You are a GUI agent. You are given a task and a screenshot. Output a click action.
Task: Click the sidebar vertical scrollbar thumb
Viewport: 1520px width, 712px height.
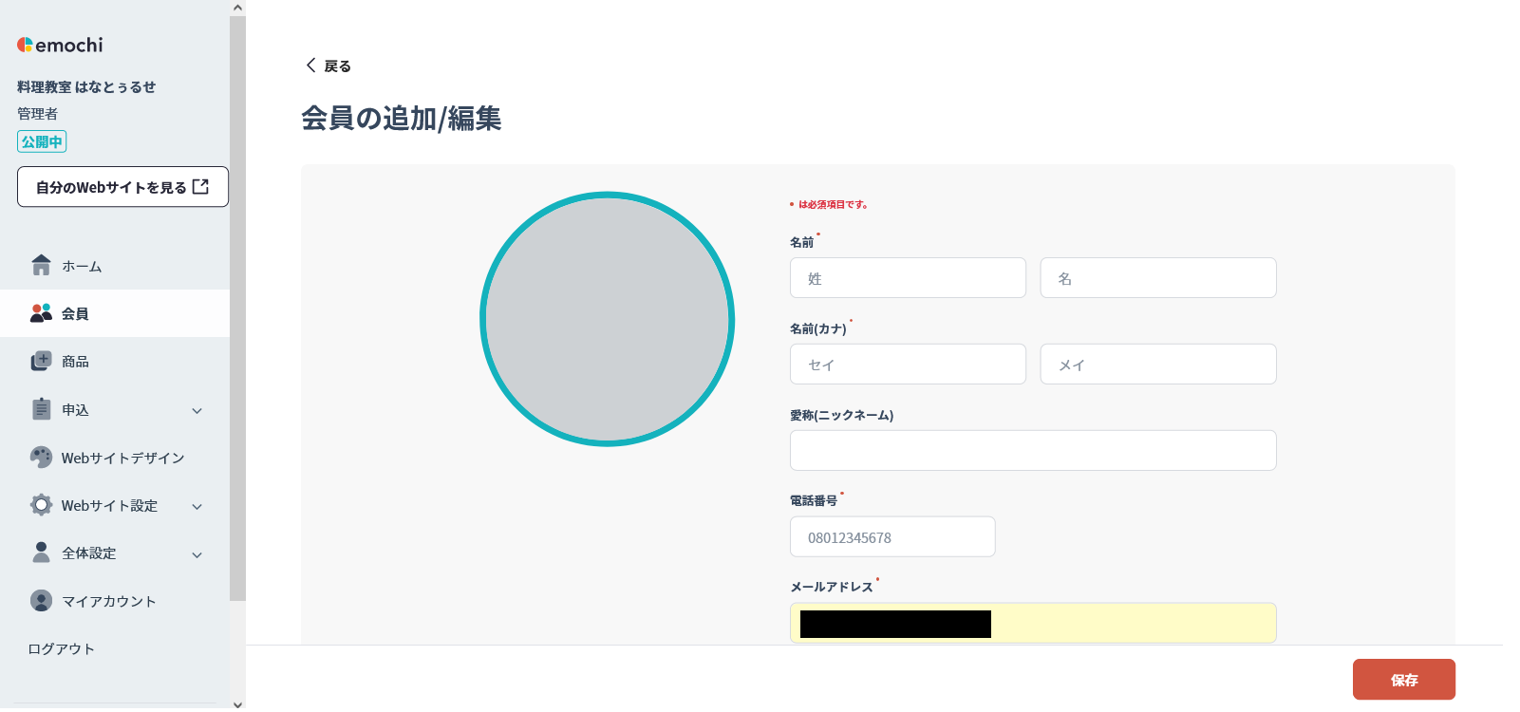(x=237, y=309)
